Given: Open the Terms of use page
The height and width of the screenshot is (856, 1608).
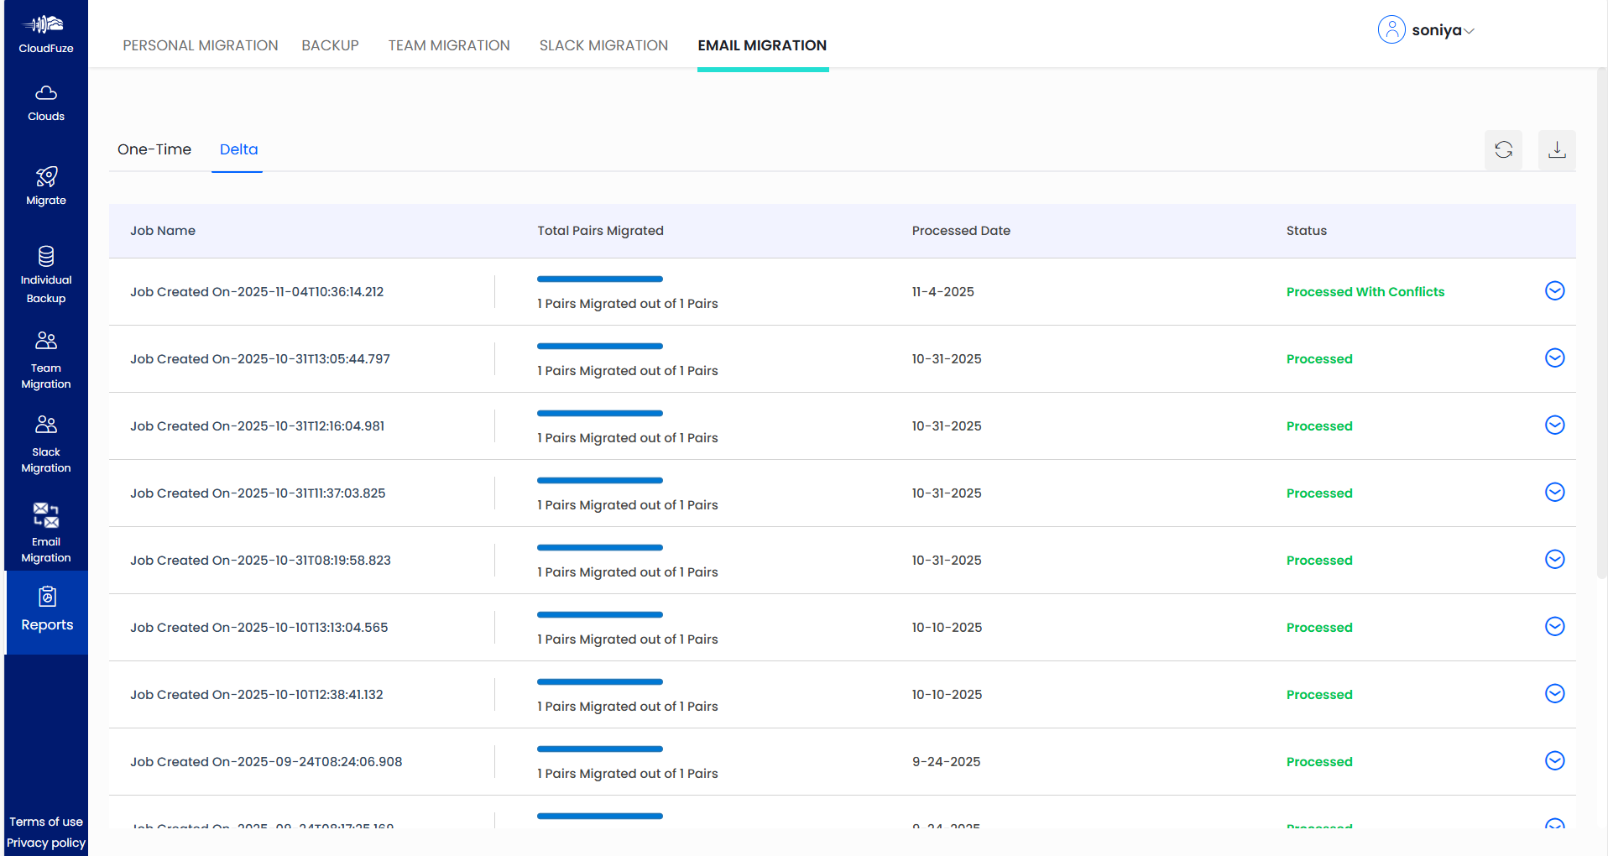Looking at the screenshot, I should pyautogui.click(x=45, y=822).
